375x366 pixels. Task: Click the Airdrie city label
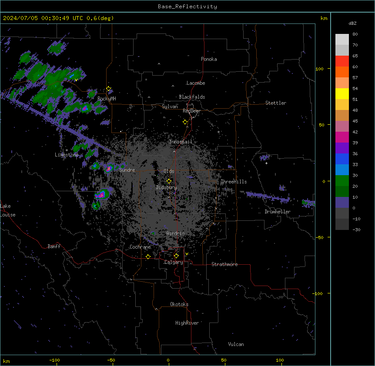coord(176,233)
